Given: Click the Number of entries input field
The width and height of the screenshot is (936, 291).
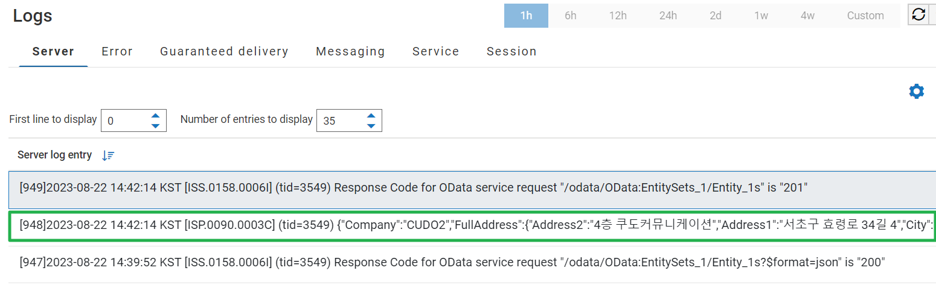Looking at the screenshot, I should click(339, 120).
